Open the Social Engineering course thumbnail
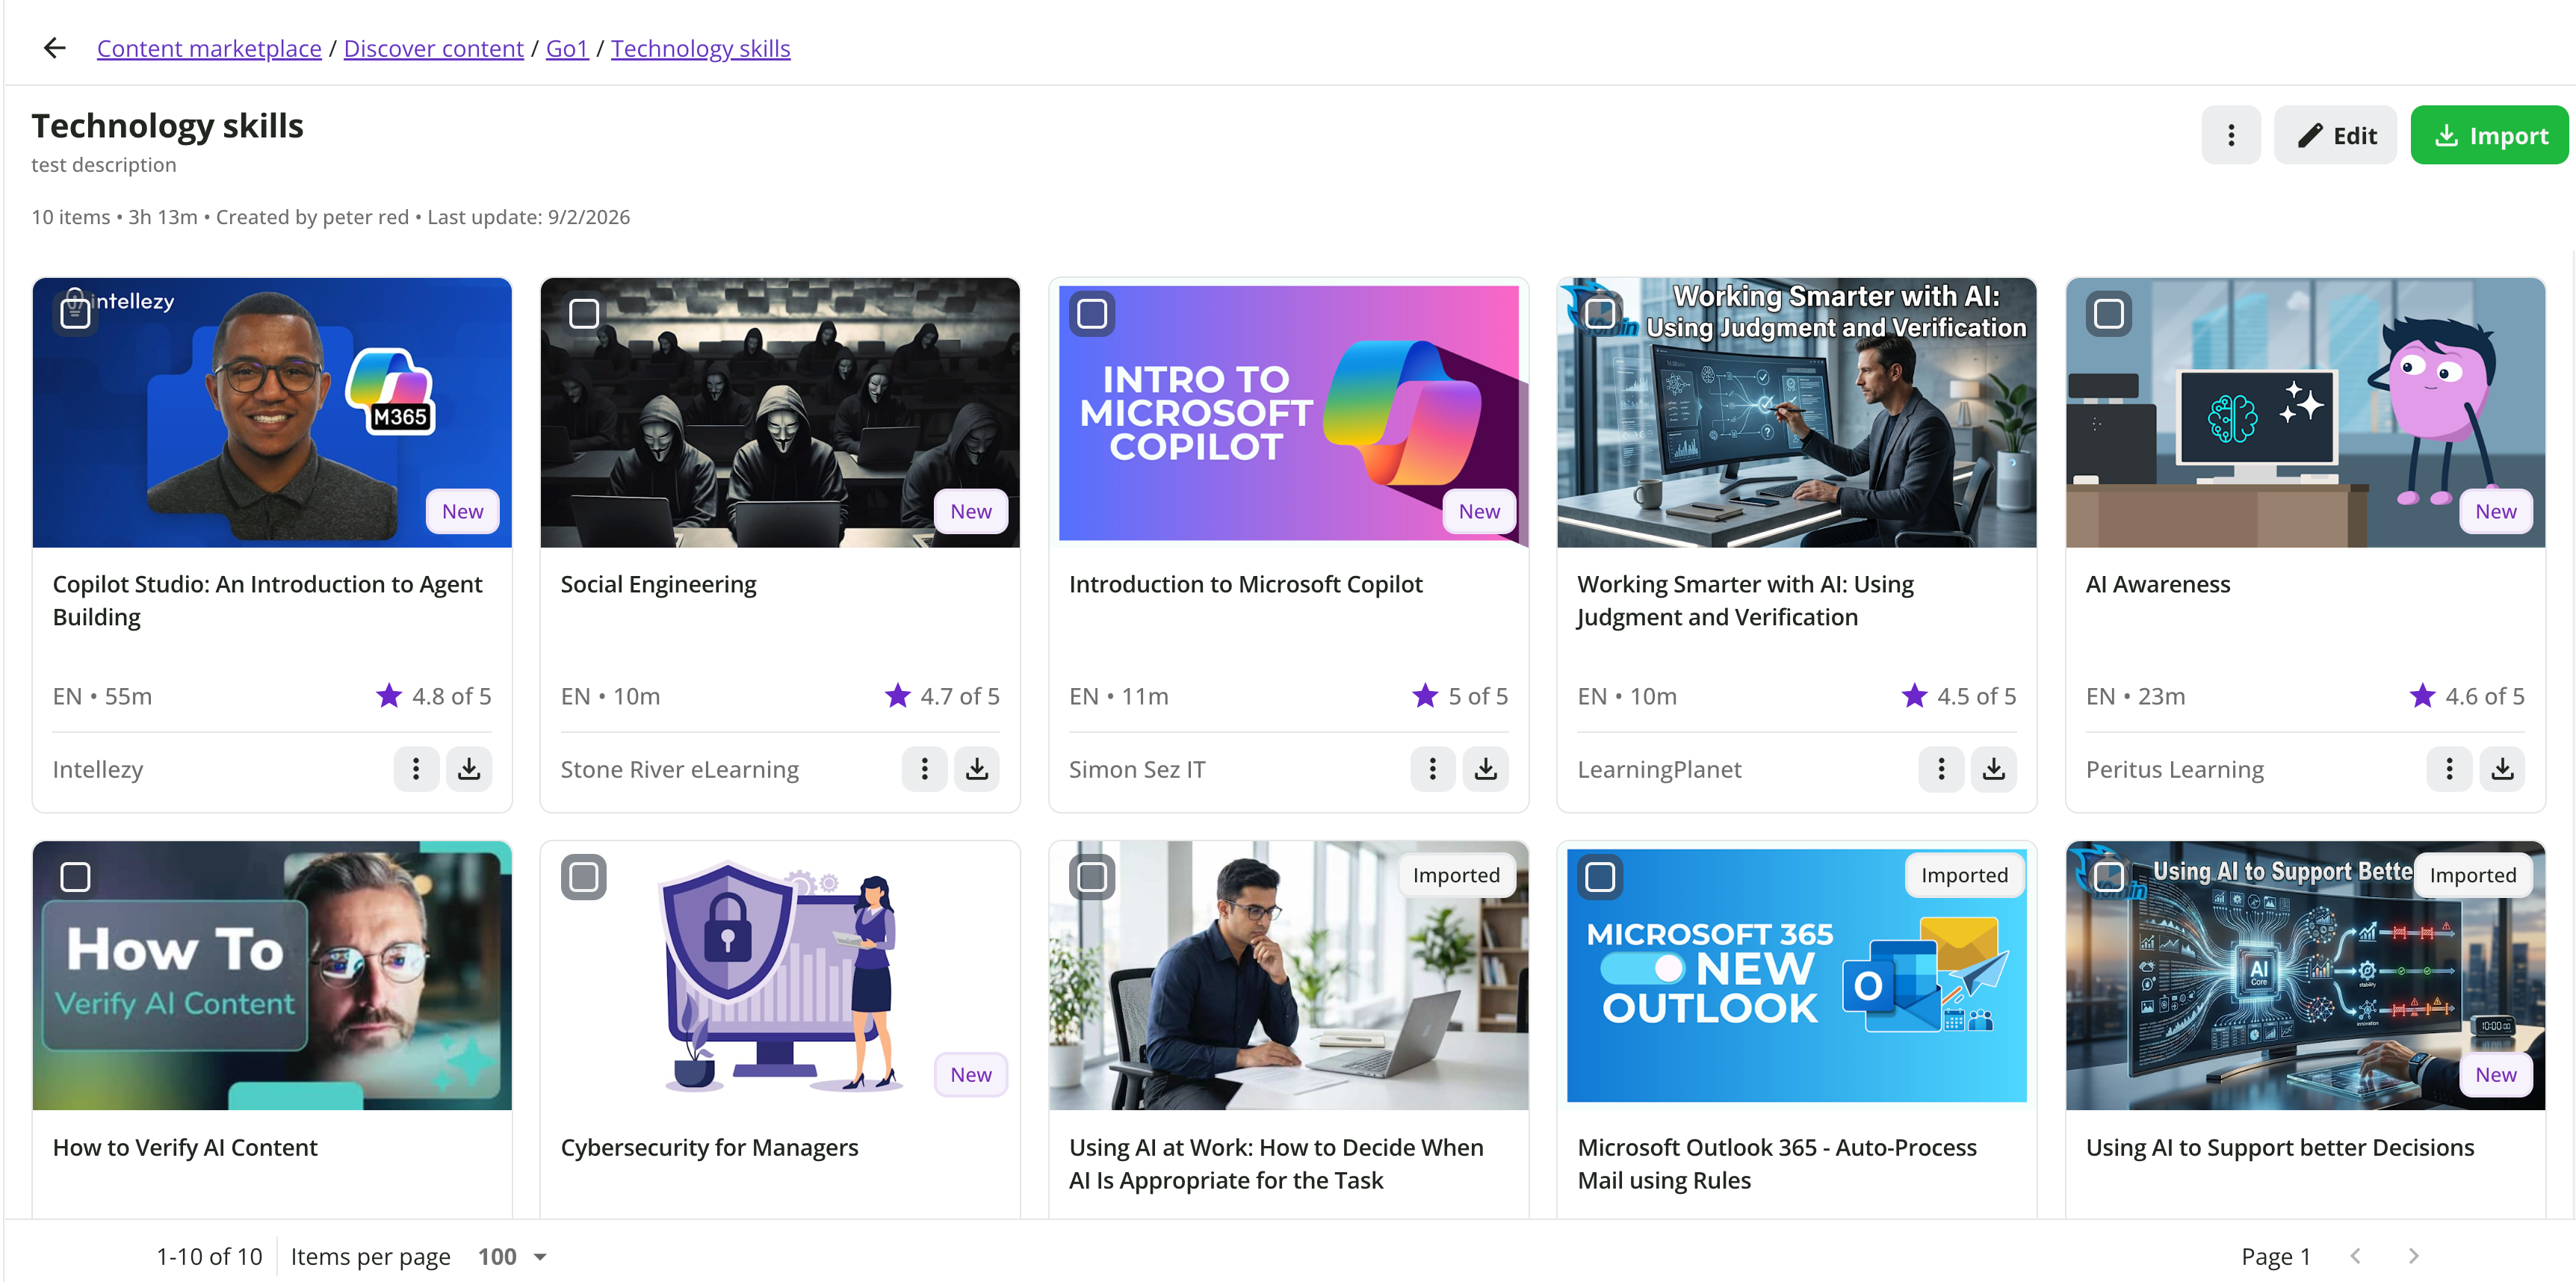The height and width of the screenshot is (1282, 2576). [780, 412]
